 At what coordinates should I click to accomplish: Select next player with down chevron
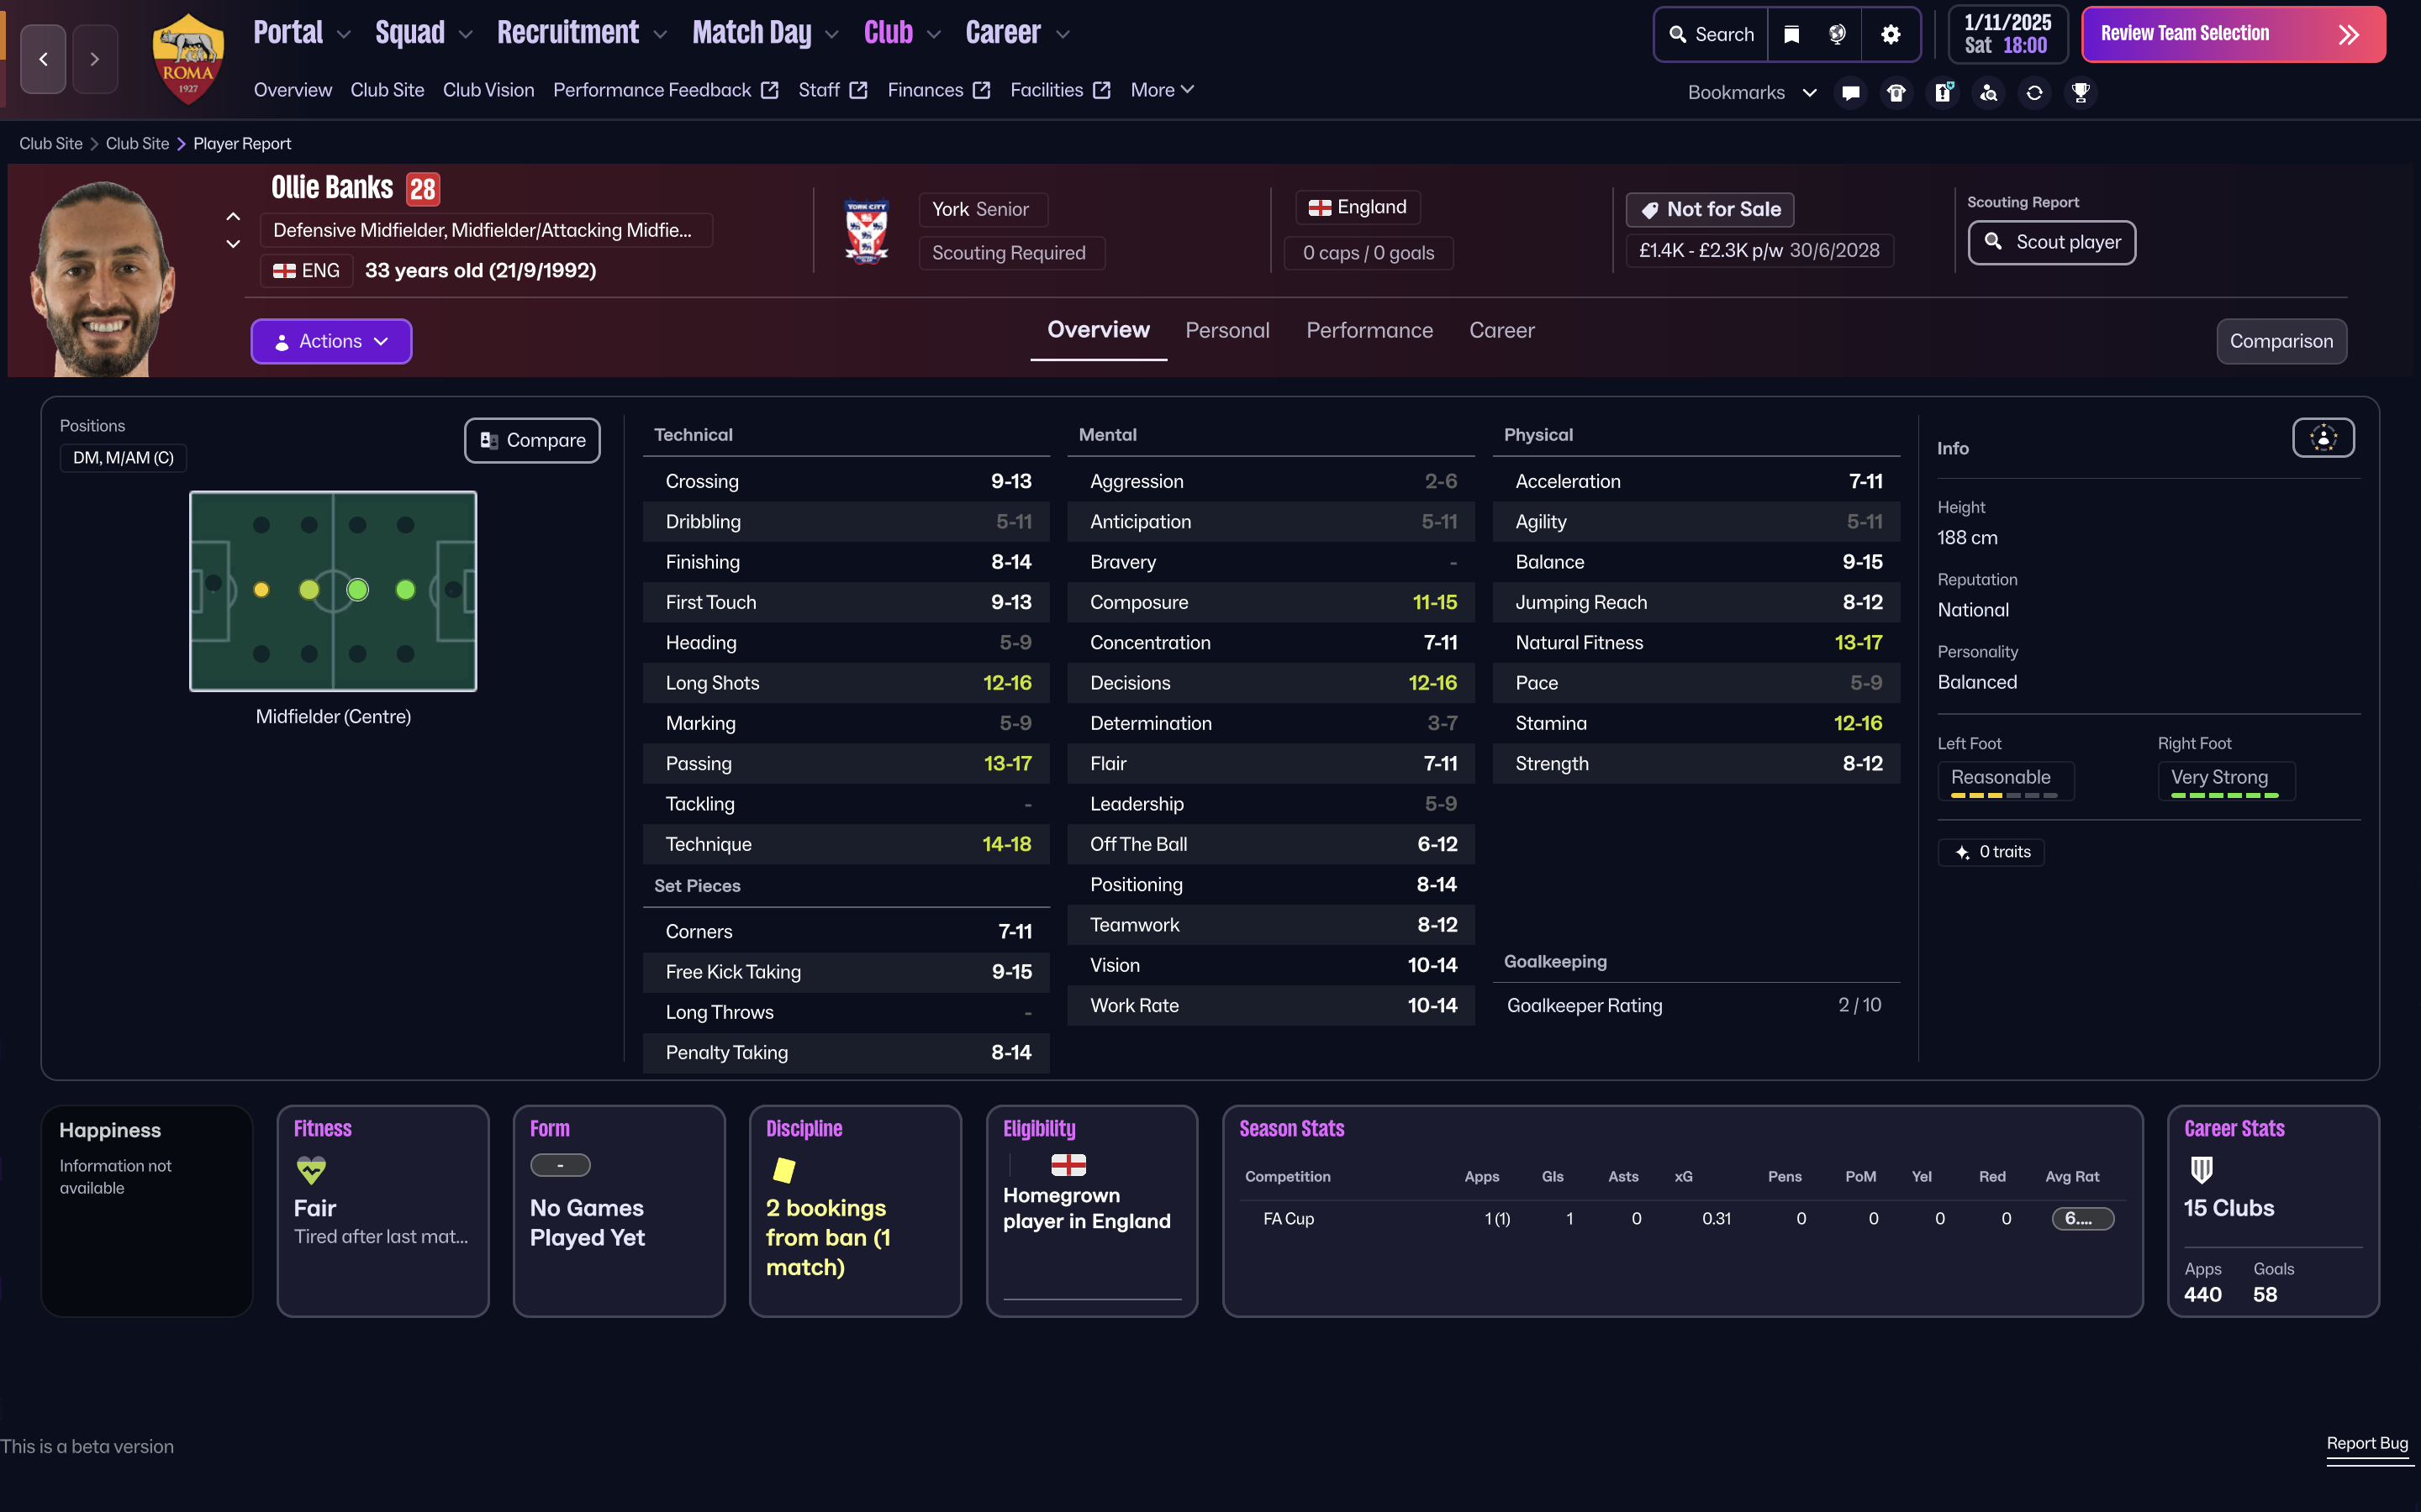233,244
